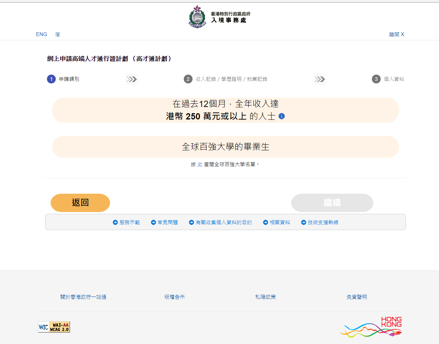Click the blue info icon beside income option
439x344 pixels.
click(282, 116)
